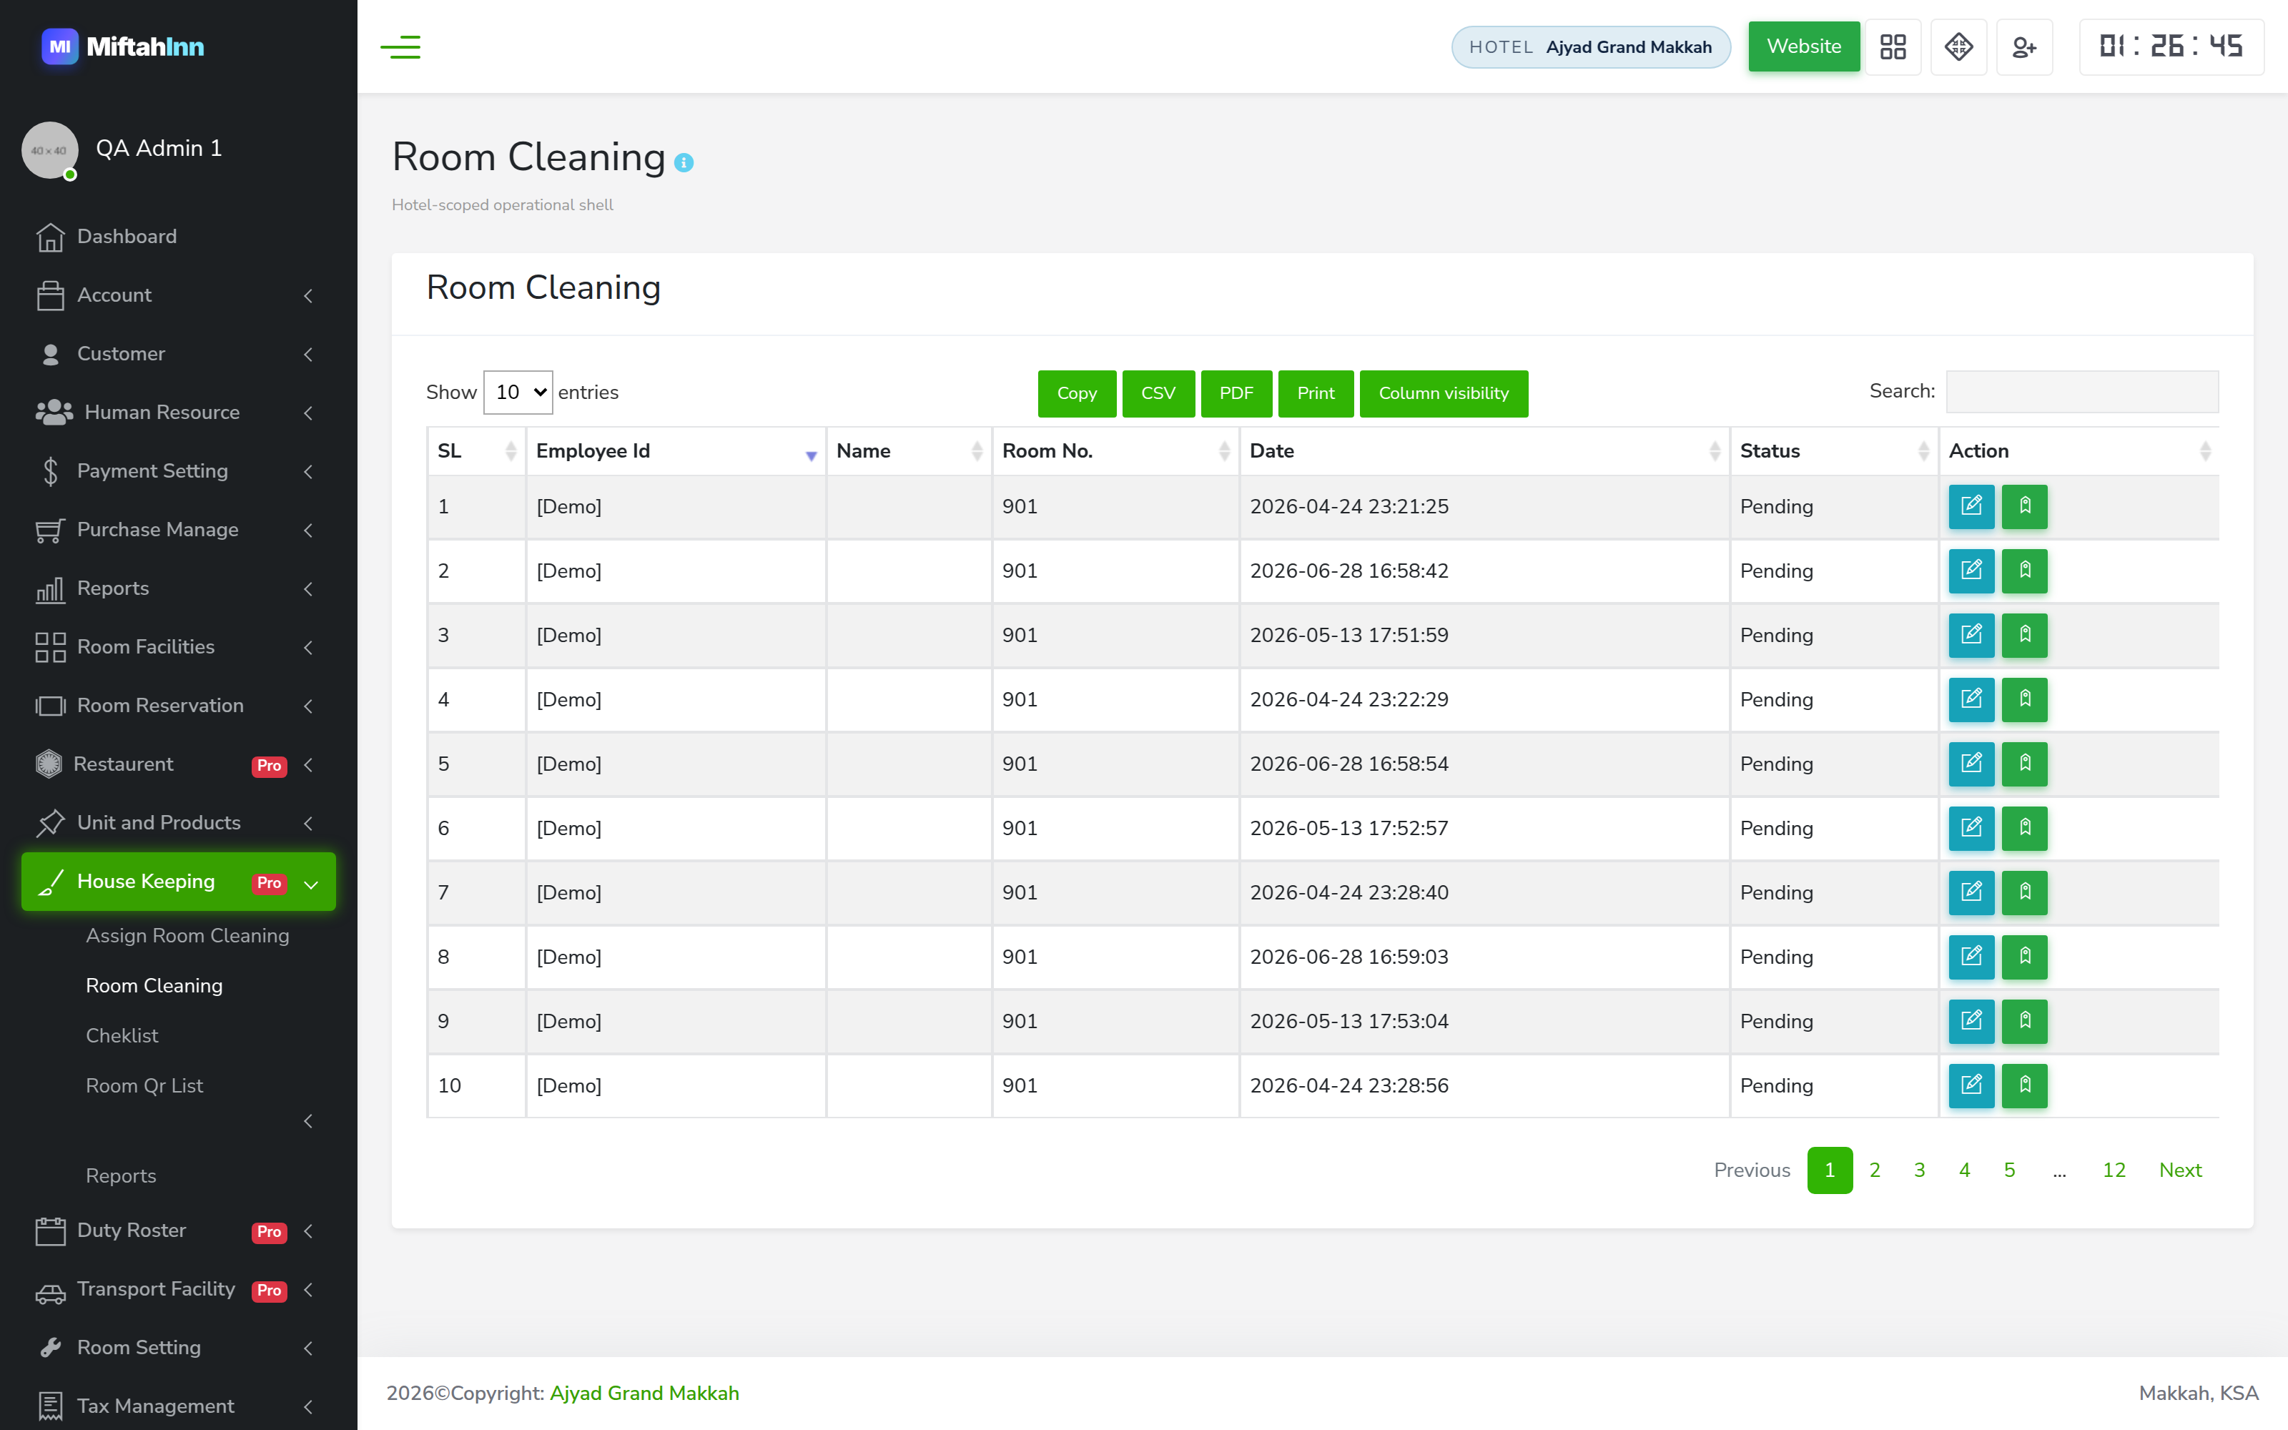Edit the cleaning record in row 8
This screenshot has height=1430, width=2288.
tap(1971, 956)
